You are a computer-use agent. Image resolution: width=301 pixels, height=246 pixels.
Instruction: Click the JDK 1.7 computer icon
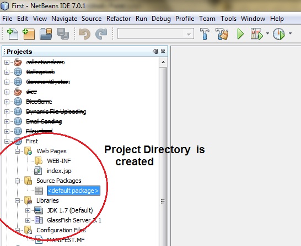[x=39, y=210]
